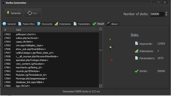
Task: Open the Keywords tab
Action: (x=45, y=24)
